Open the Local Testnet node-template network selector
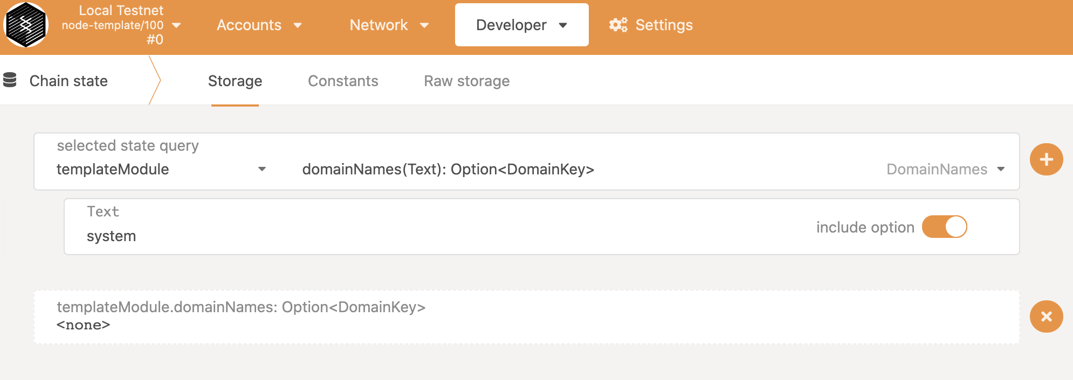Screen dimensions: 1073x380 (121, 25)
